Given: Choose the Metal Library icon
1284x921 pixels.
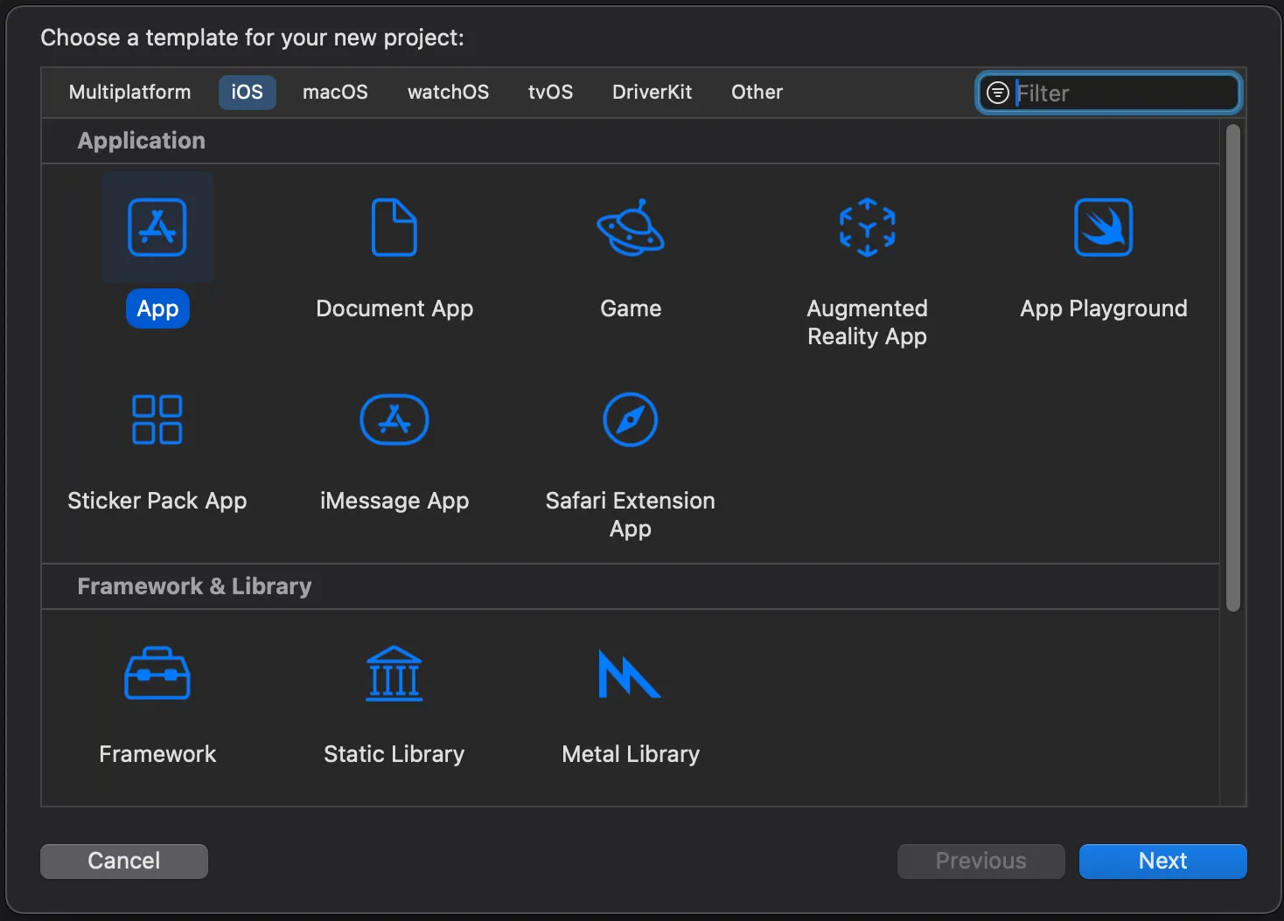Looking at the screenshot, I should point(630,674).
